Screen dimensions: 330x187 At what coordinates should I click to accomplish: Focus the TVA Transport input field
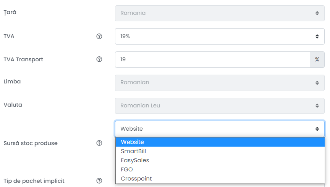212,60
